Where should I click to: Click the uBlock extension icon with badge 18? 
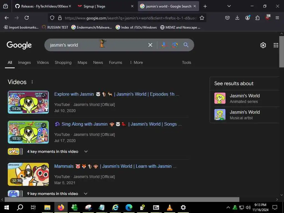click(x=268, y=17)
